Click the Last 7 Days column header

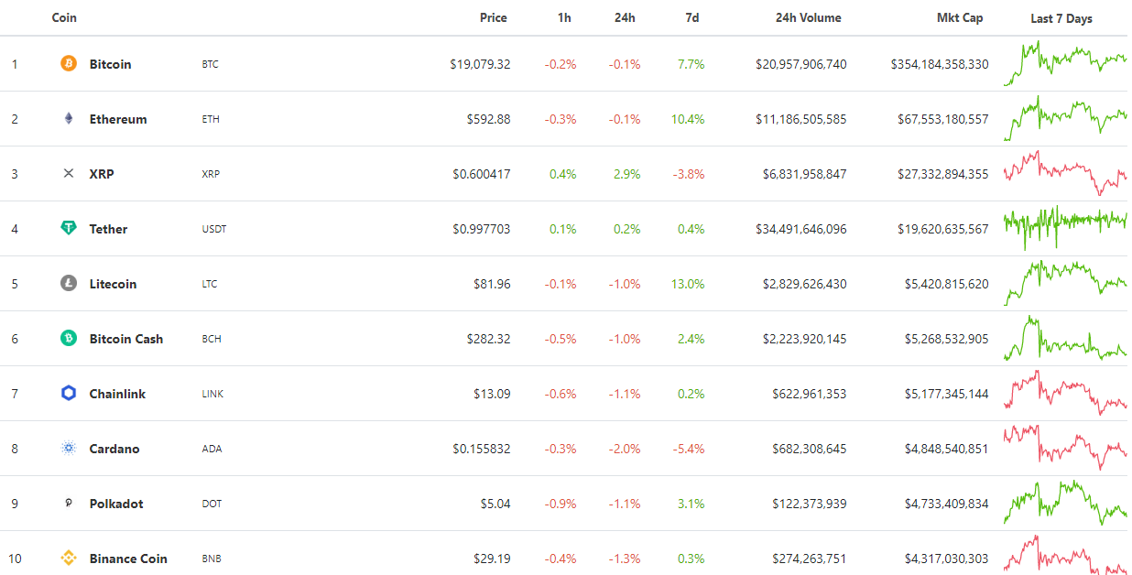click(1061, 18)
